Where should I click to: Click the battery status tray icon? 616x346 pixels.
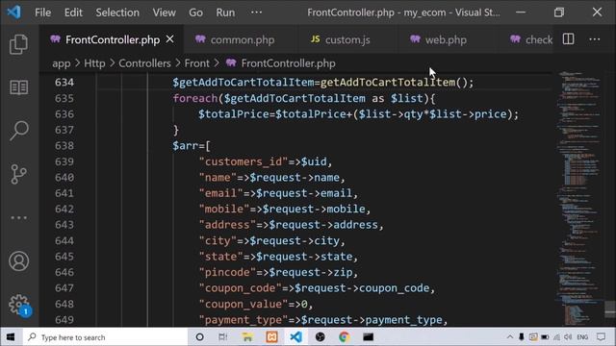click(545, 337)
